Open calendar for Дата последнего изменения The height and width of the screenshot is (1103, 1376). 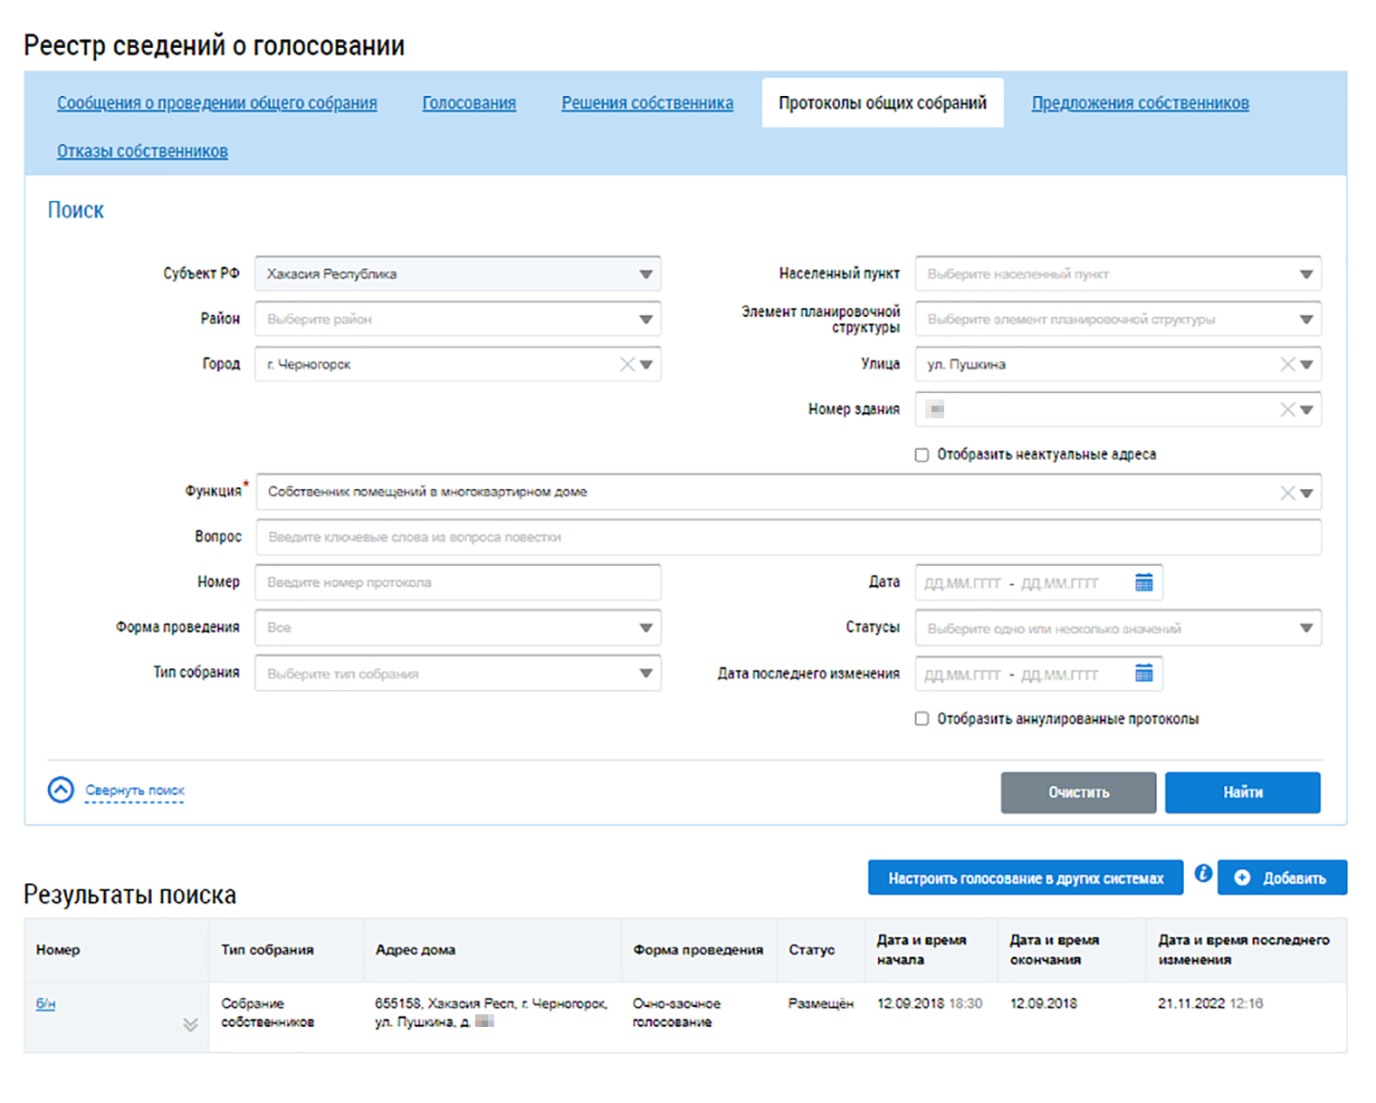(x=1144, y=673)
